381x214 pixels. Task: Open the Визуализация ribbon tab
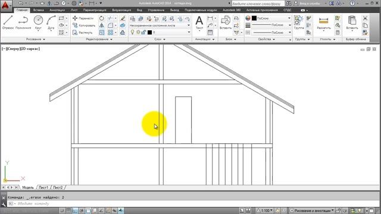click(x=121, y=10)
